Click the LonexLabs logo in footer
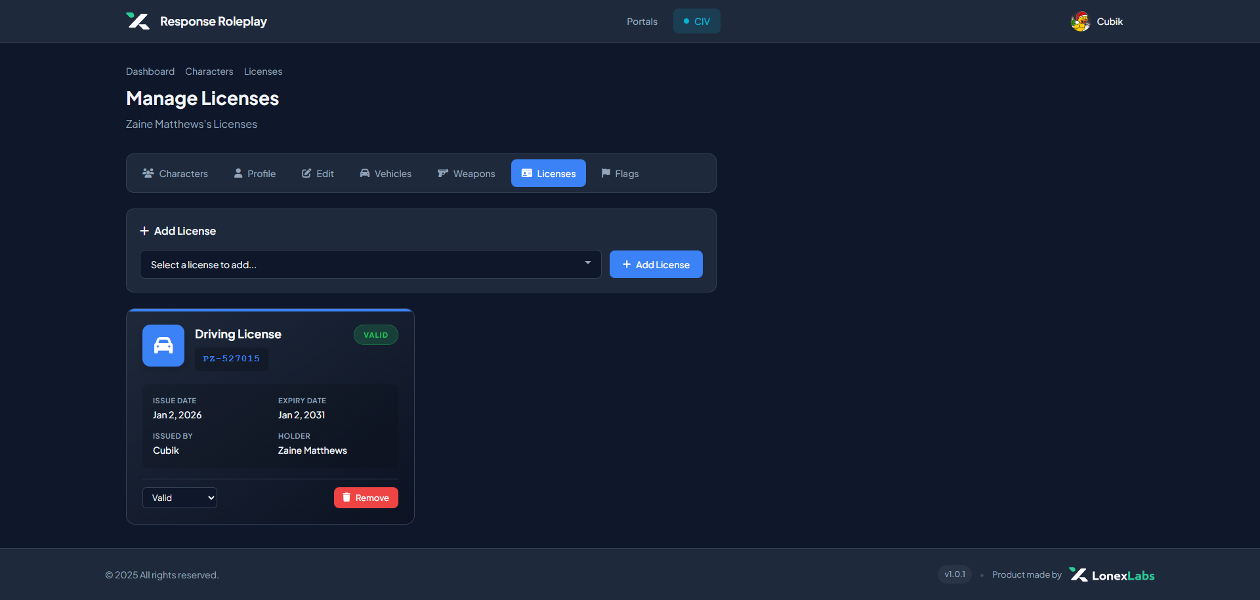This screenshot has height=600, width=1260. tap(1112, 575)
